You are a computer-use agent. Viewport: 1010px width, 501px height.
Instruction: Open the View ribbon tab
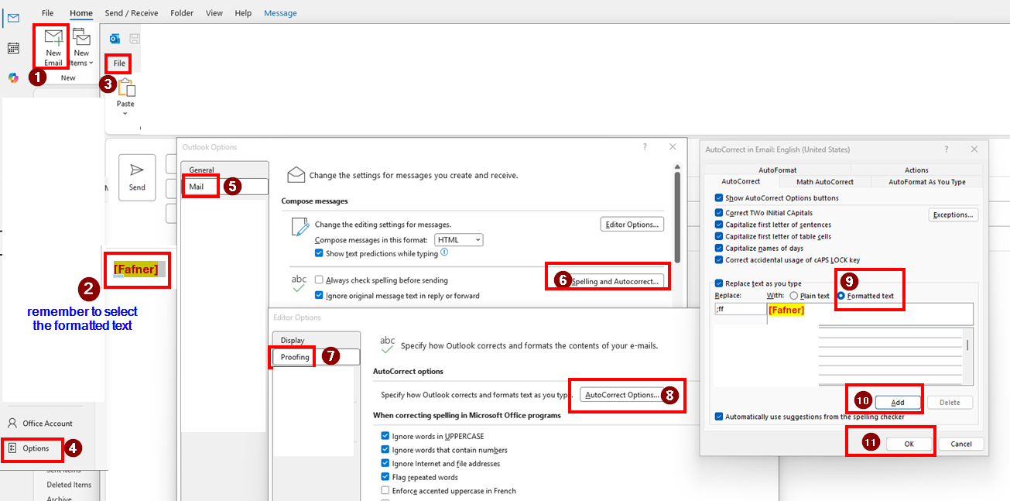[214, 13]
